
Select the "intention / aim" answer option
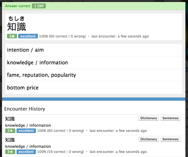pyautogui.click(x=25, y=50)
